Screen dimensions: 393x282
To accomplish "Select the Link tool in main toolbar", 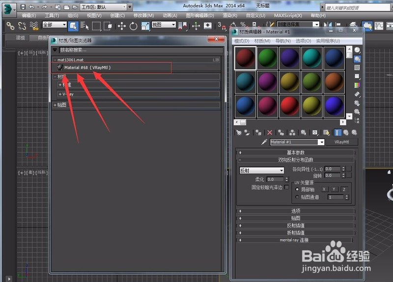I will point(10,26).
